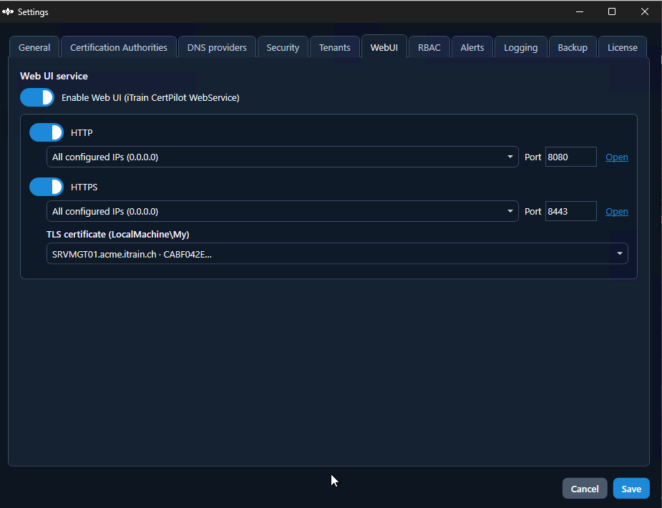Expand the HTTP IP binding dropdown
Viewport: 662px width, 508px height.
(283, 157)
